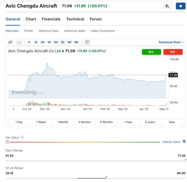Screen dimensions: 187x182
Task: Open the General tab
Action: (x=13, y=19)
